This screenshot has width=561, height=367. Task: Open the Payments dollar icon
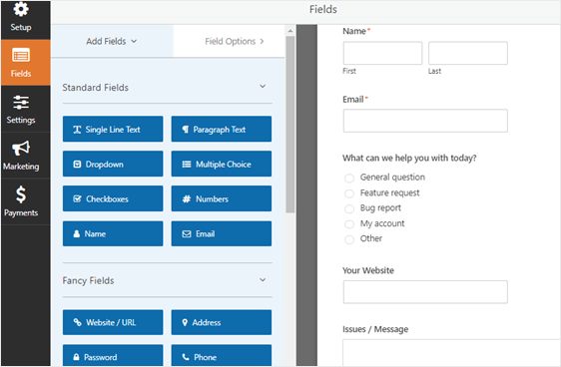tap(21, 194)
